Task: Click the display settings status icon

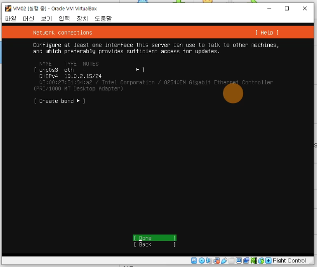Action: click(239, 260)
